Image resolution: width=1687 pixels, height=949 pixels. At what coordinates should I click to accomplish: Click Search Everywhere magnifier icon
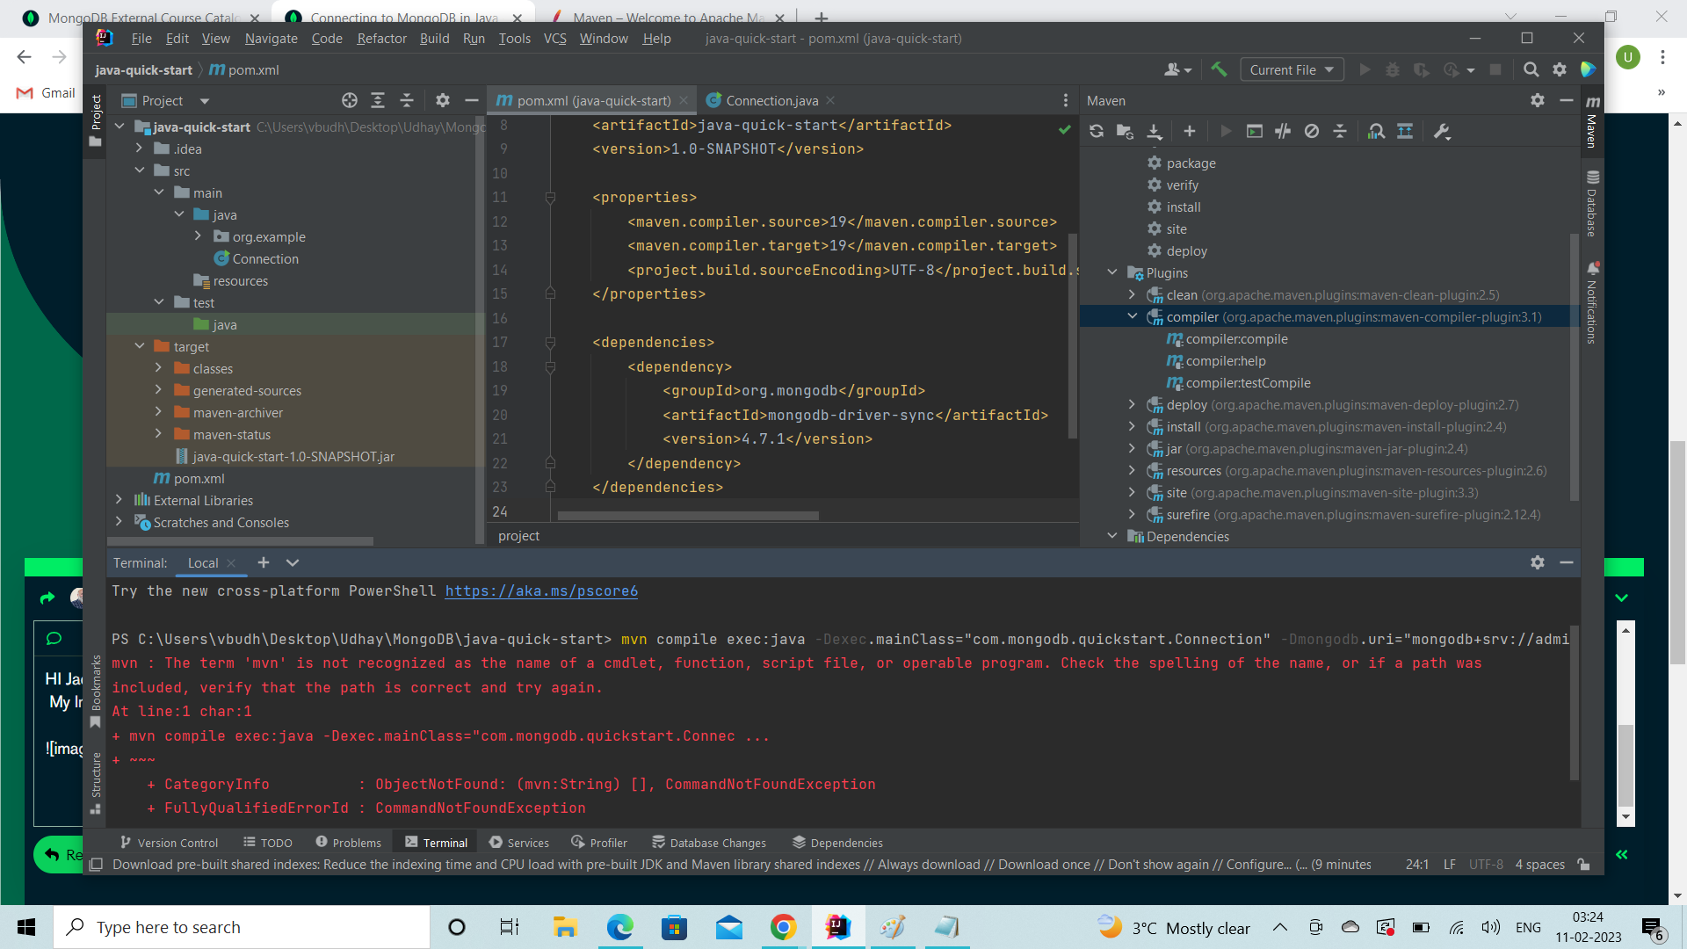1531,69
